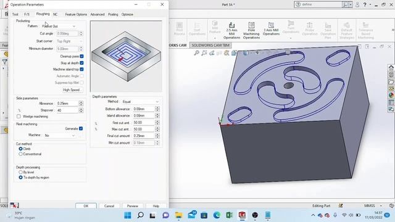Expand the Mill Feature dropdown arrow
The height and width of the screenshot is (222, 395).
point(215,38)
